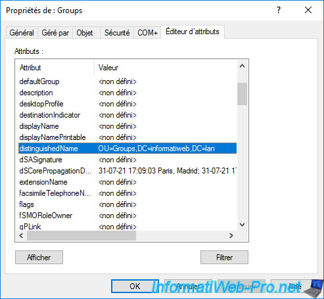Open the COM+ tab
This screenshot has height=299, width=324.
coord(147,33)
